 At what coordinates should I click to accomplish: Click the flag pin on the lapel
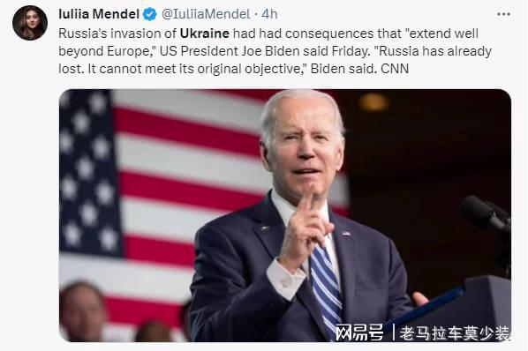346,234
